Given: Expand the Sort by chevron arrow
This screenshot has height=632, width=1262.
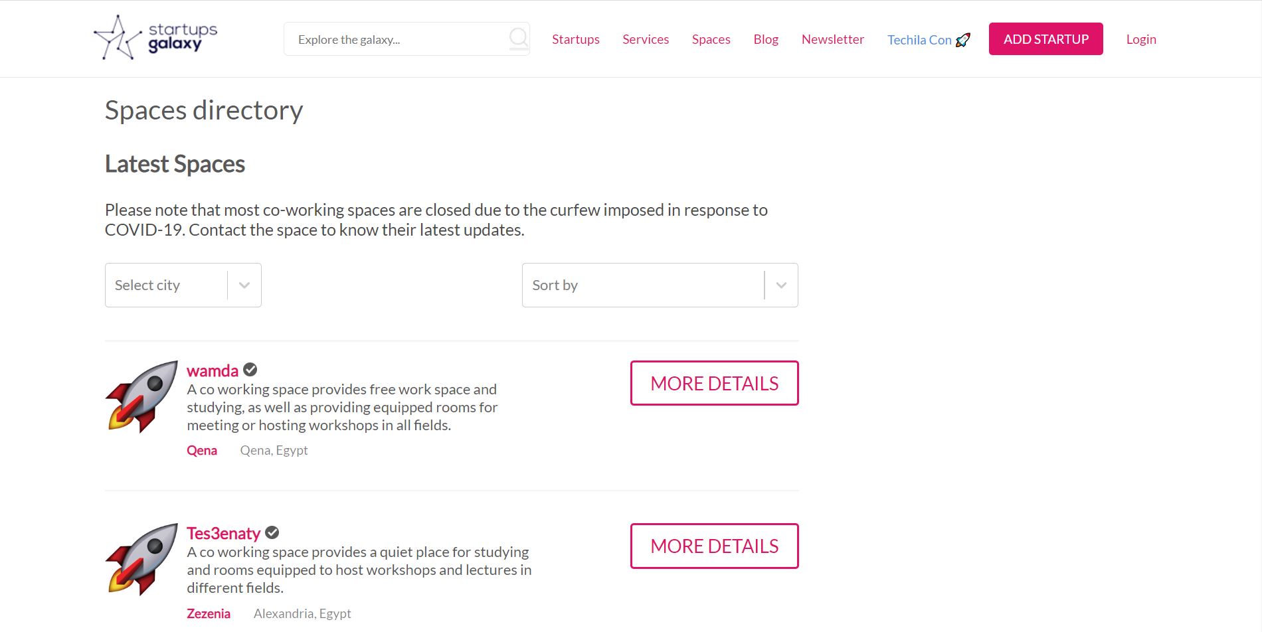Looking at the screenshot, I should [781, 285].
